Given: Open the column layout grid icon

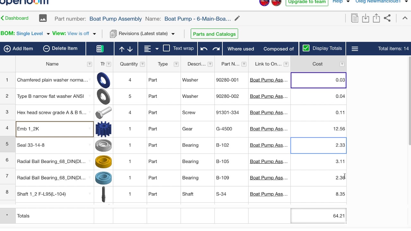Looking at the screenshot, I should coord(100,49).
